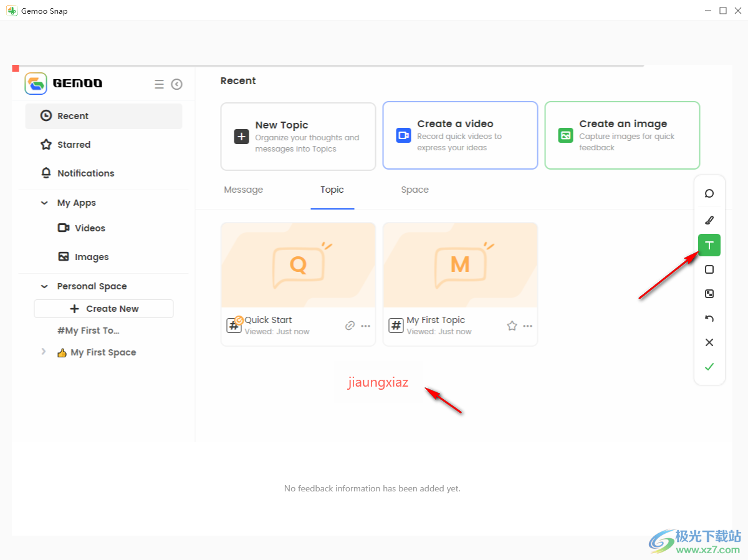The width and height of the screenshot is (748, 560).
Task: Open Recent in the sidebar
Action: pos(103,116)
